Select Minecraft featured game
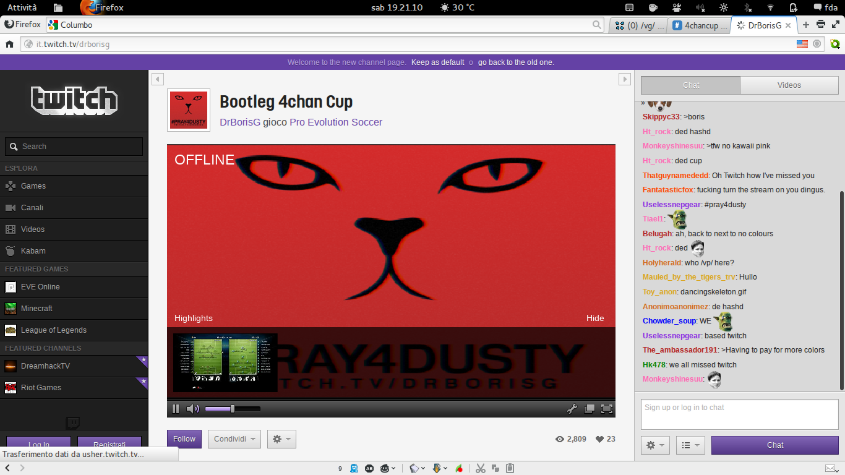 pos(74,309)
